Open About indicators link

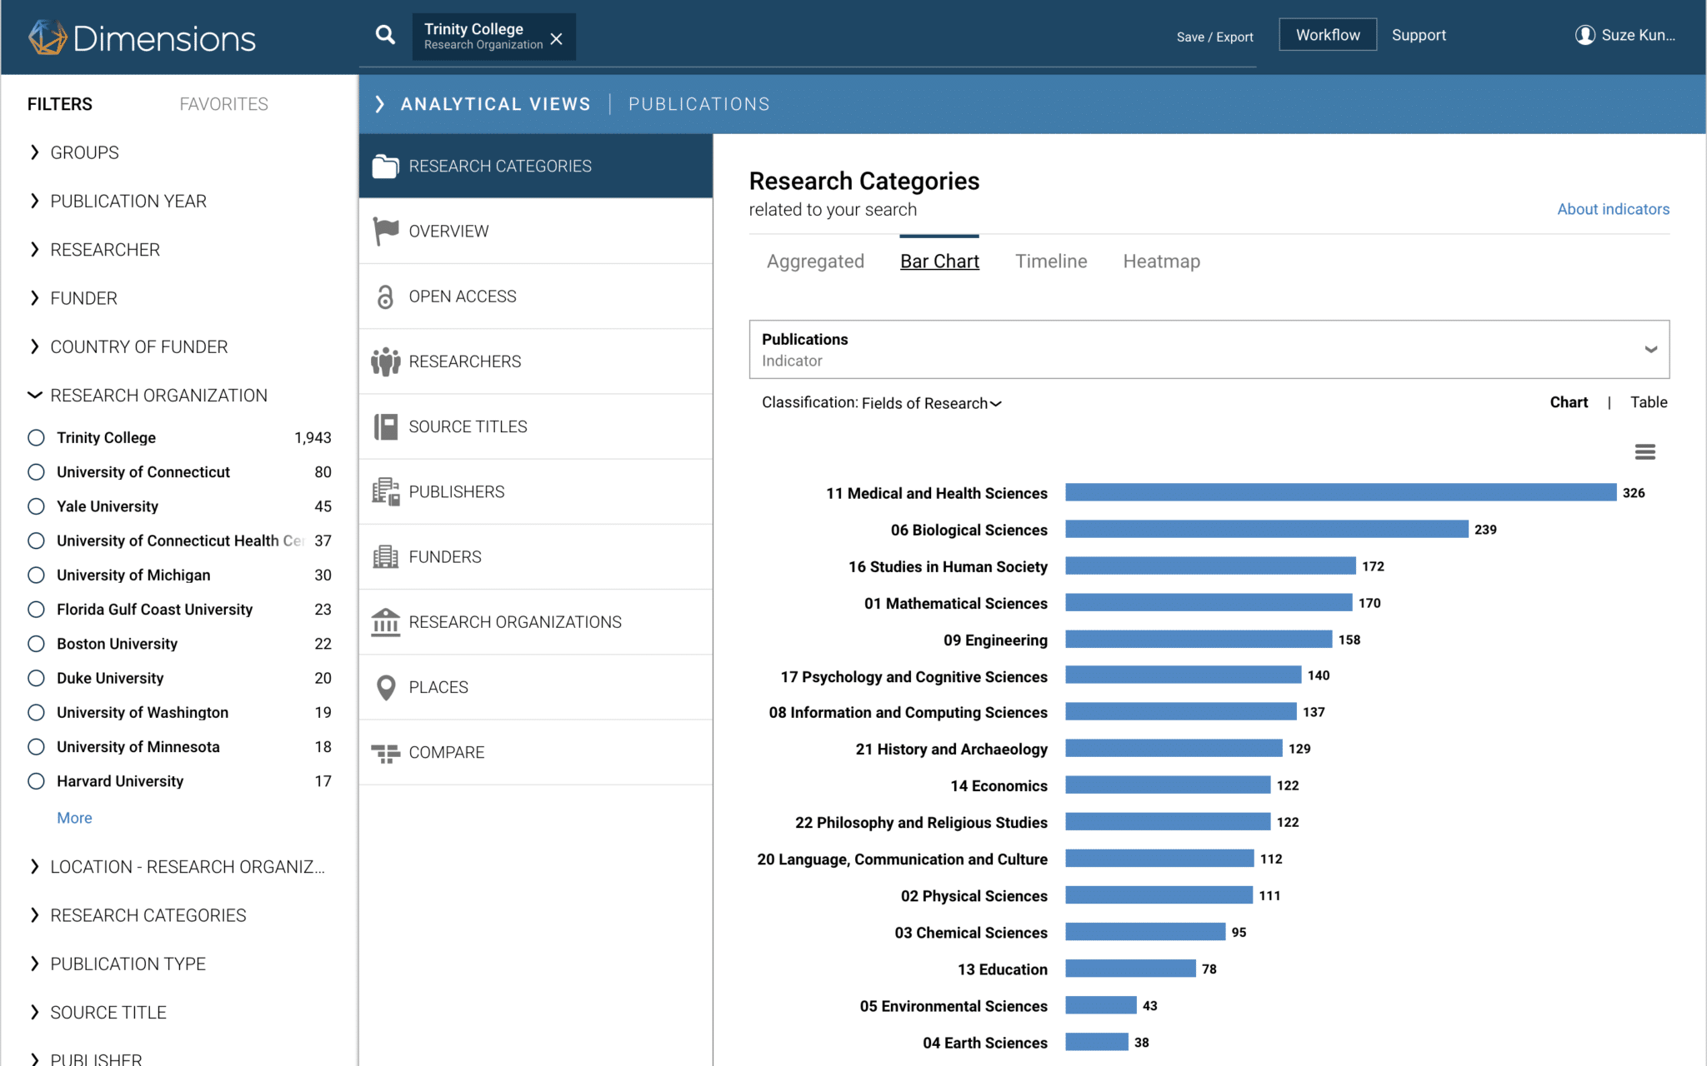coord(1613,209)
